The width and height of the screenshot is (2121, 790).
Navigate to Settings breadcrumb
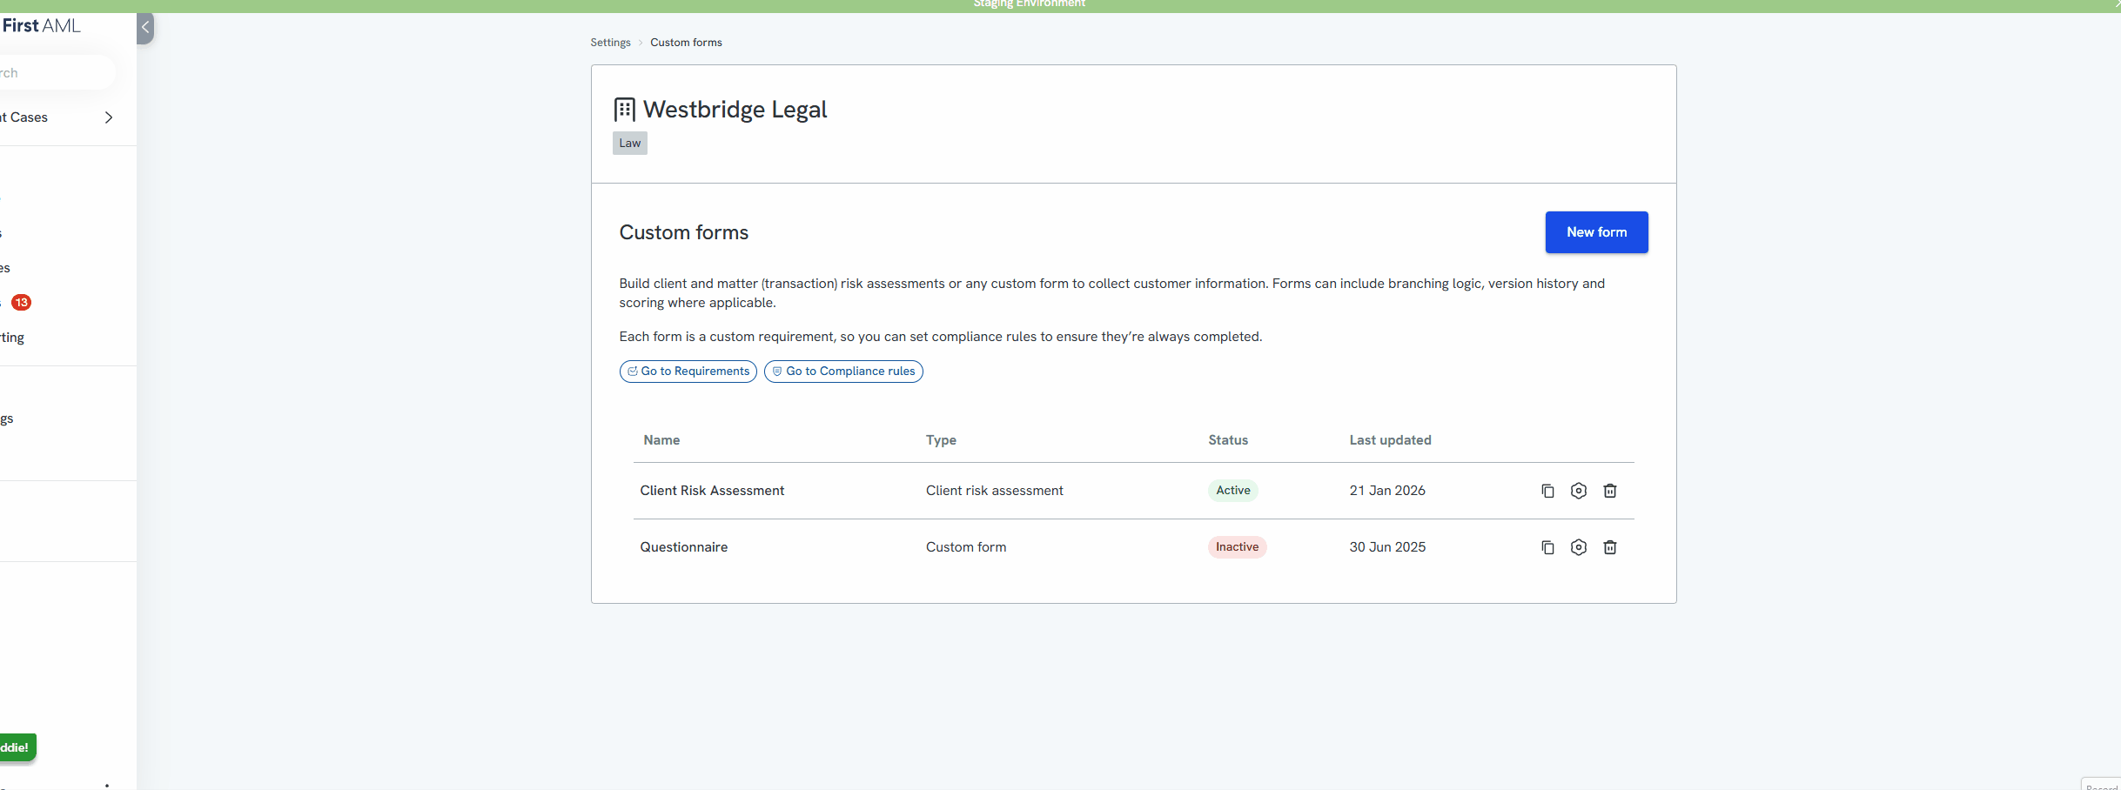point(610,43)
